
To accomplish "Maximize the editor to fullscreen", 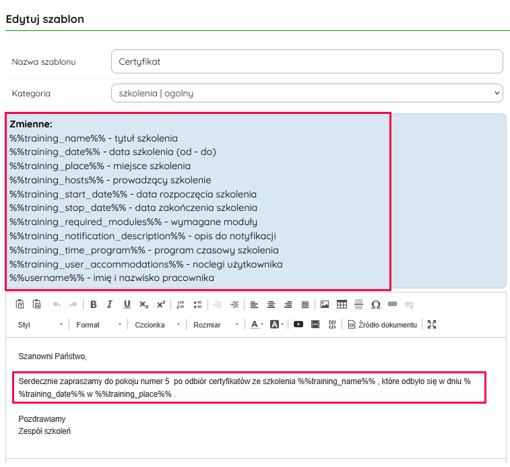I will pos(432,325).
